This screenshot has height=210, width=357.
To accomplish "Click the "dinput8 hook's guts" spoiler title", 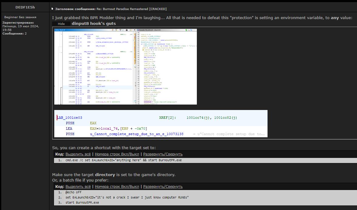I will point(94,23).
